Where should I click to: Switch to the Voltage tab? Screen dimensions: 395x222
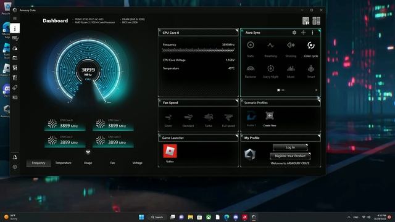(x=137, y=163)
